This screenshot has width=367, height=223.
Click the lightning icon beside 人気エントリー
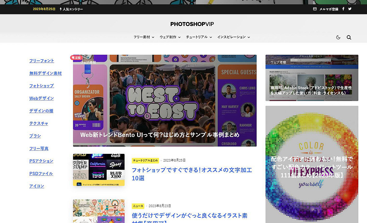(61, 9)
